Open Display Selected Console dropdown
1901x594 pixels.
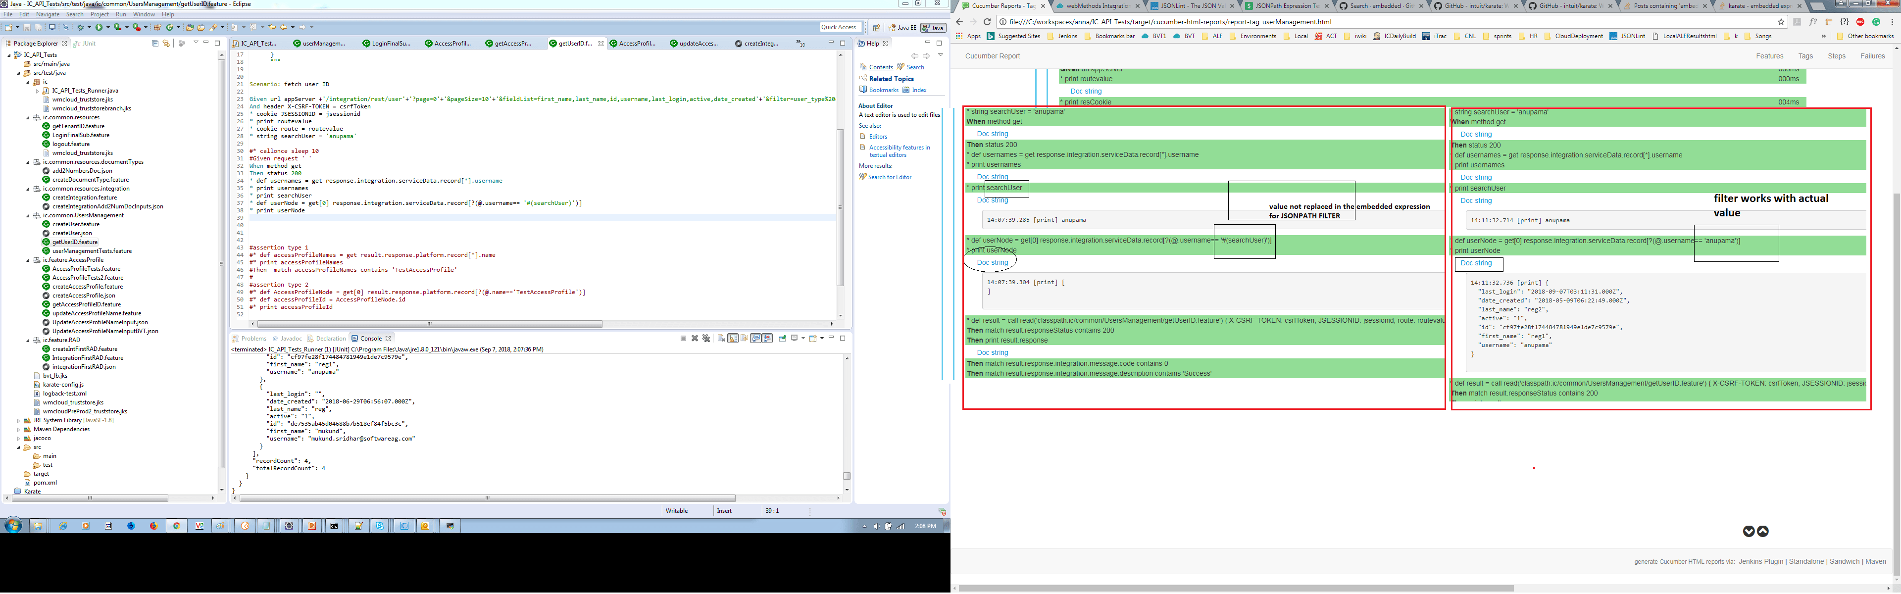(803, 339)
